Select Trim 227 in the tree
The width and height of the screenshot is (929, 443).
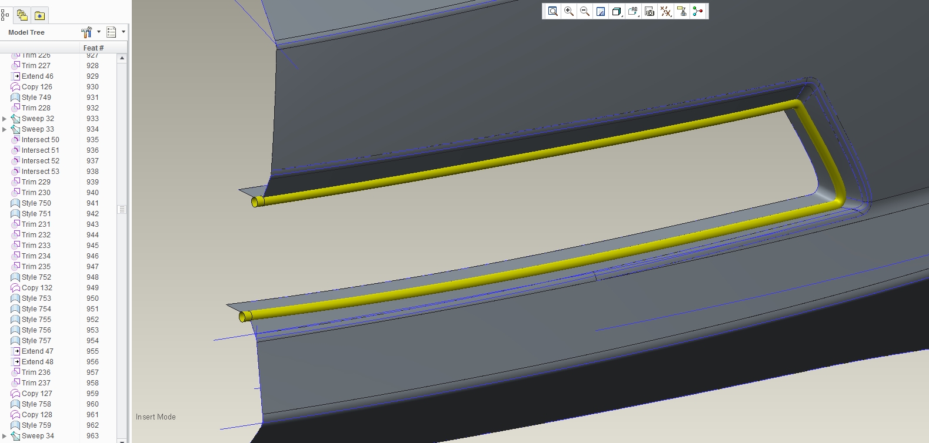point(36,66)
